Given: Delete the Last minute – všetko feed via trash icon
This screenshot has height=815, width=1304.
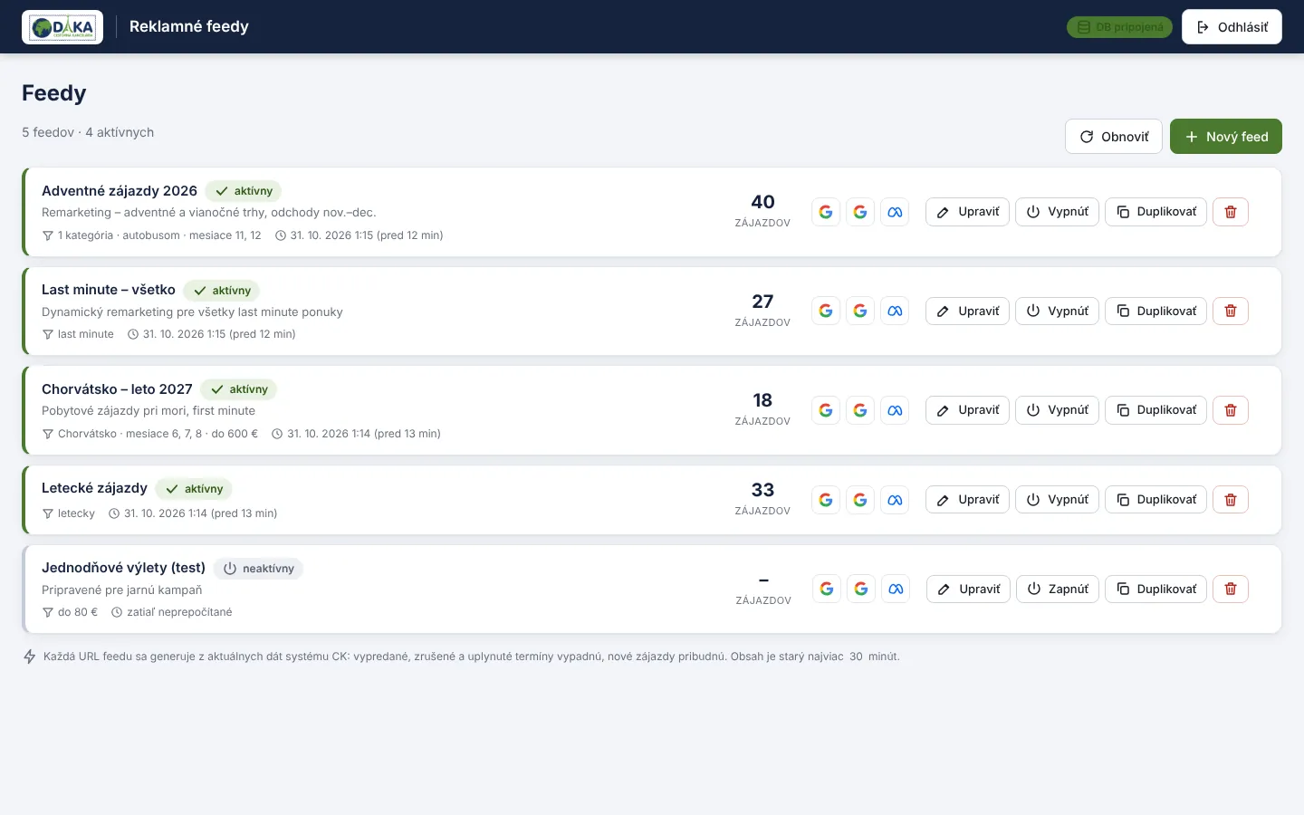Looking at the screenshot, I should pyautogui.click(x=1231, y=311).
